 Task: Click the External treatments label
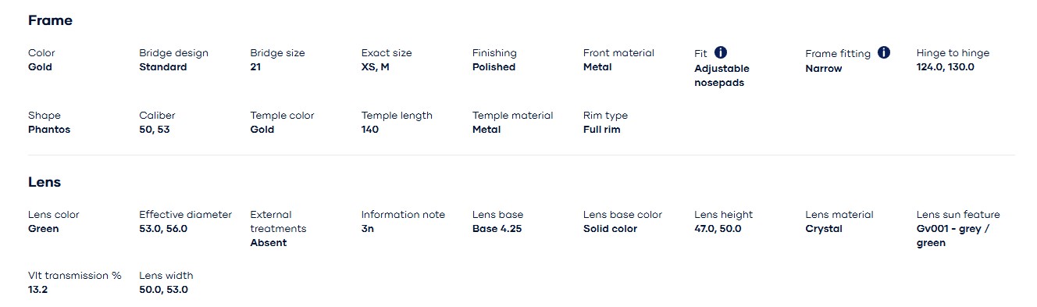(278, 222)
